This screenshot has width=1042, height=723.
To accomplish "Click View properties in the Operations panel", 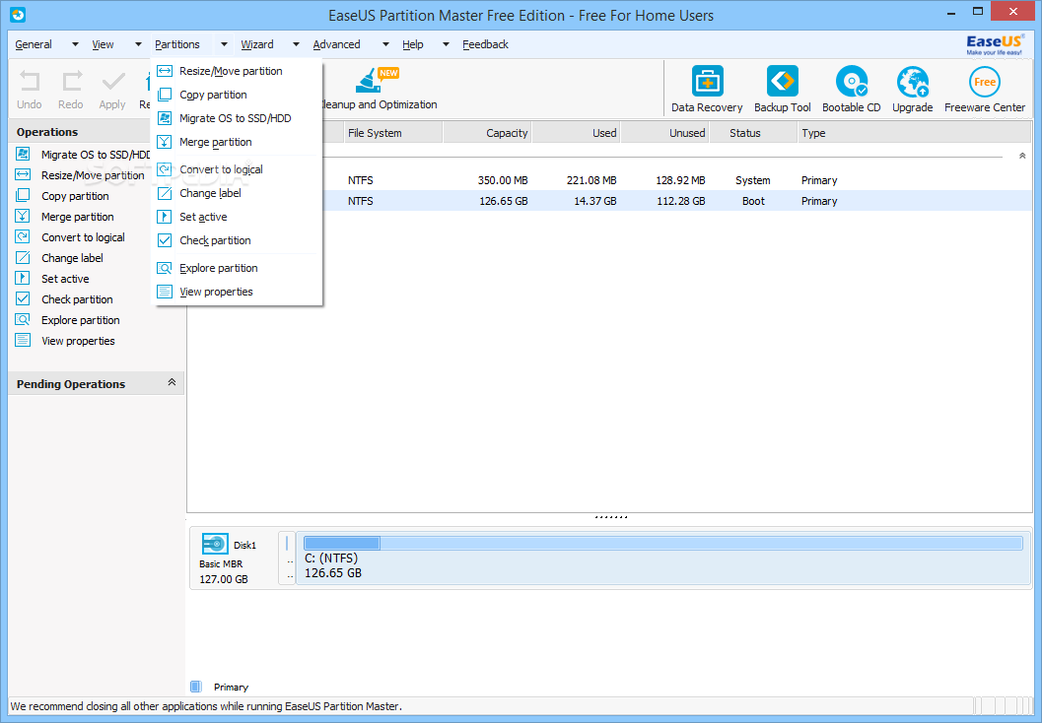I will tap(79, 341).
